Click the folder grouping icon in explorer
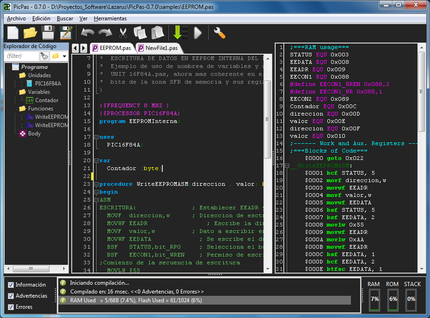The width and height of the screenshot is (430, 318). (55, 56)
